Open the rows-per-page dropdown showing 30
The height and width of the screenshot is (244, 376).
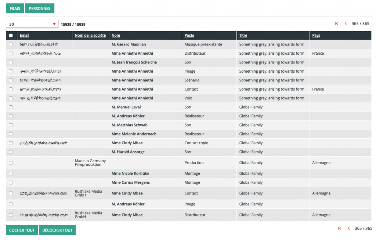(32, 24)
